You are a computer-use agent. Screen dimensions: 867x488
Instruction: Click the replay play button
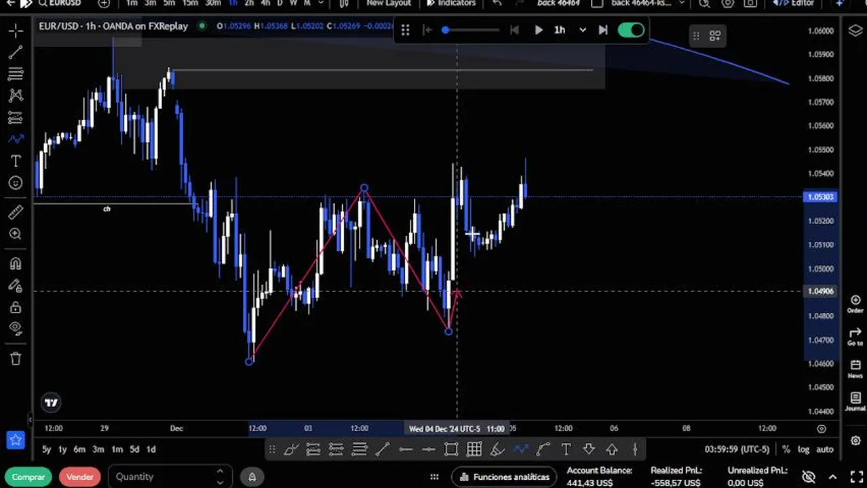point(538,30)
